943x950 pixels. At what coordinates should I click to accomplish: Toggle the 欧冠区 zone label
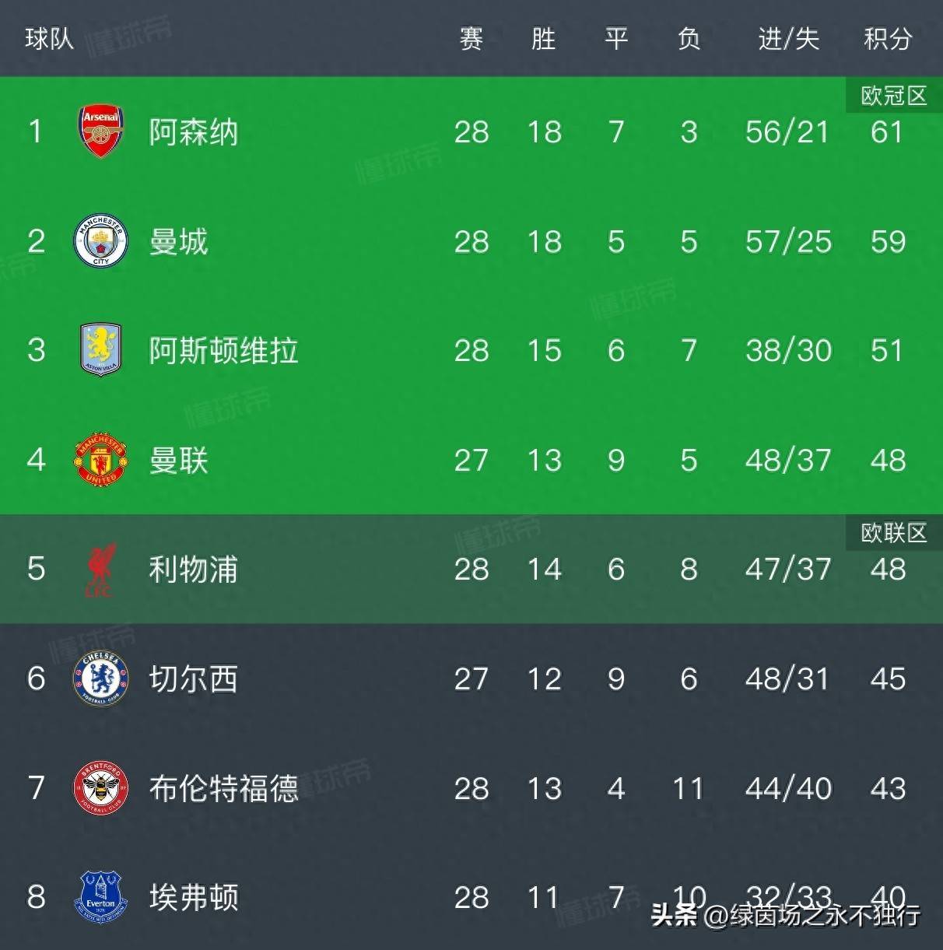(x=896, y=96)
